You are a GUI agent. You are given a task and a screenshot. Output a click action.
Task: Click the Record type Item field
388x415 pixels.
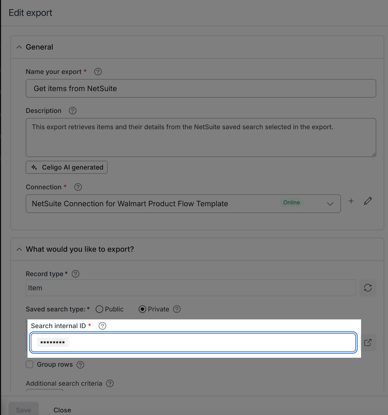(x=191, y=288)
